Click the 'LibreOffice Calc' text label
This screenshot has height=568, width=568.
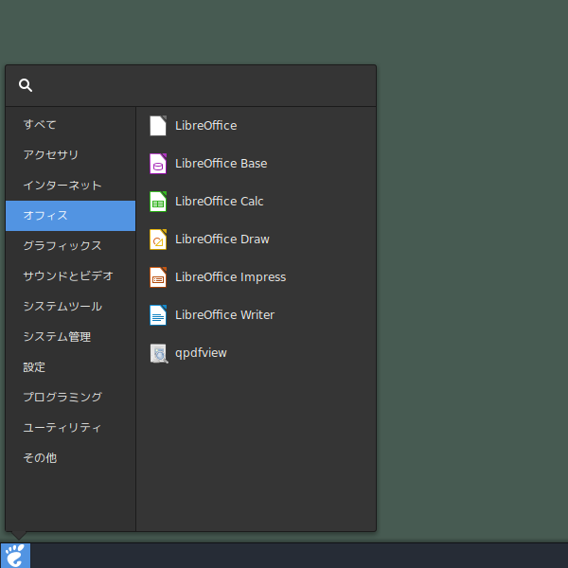point(220,202)
